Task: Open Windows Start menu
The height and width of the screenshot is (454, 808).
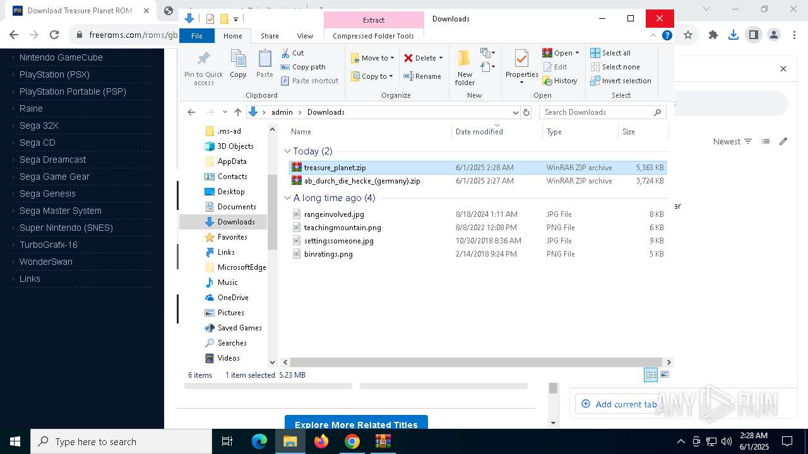Action: pos(15,441)
